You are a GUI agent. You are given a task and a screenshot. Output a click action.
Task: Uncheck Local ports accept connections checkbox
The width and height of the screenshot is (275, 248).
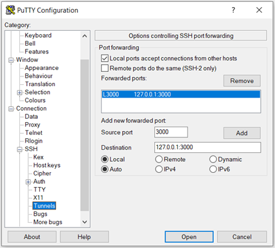point(105,58)
